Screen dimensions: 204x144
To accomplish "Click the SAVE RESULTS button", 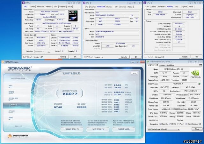I will 98,129.
